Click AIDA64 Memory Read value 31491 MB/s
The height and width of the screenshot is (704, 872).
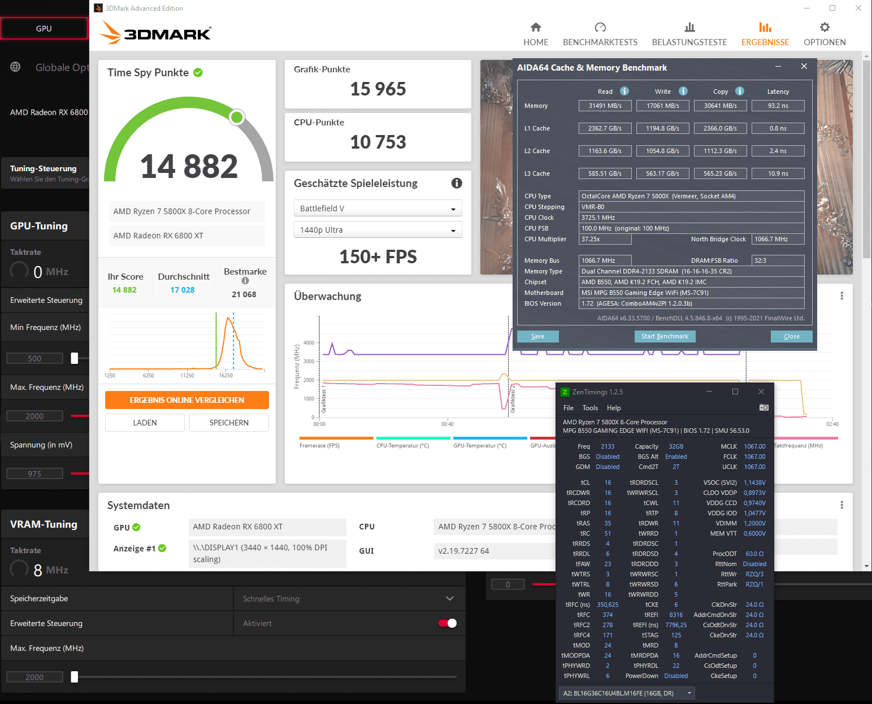pyautogui.click(x=605, y=106)
